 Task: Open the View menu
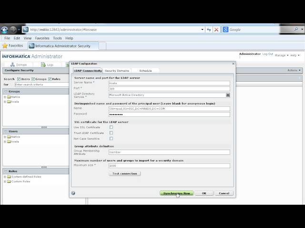[28, 38]
